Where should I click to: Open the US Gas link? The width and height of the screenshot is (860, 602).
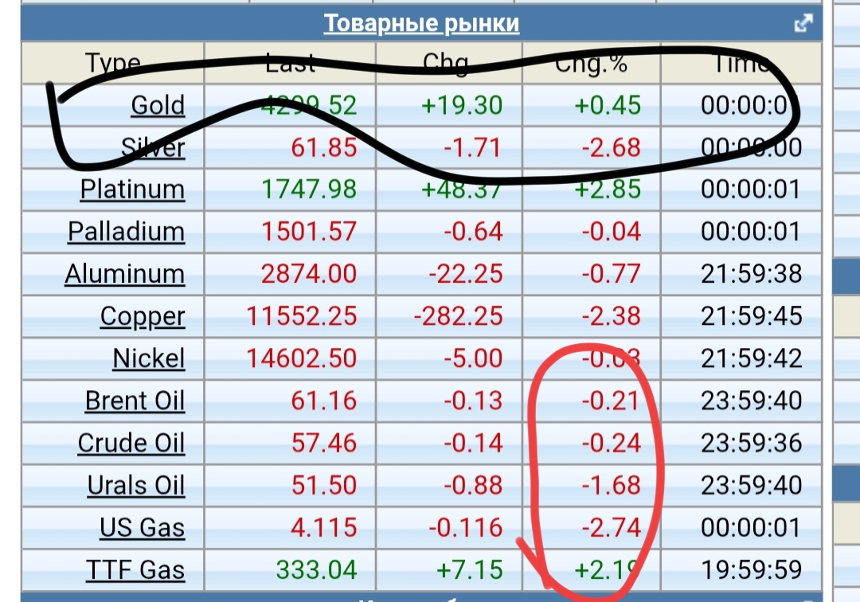point(142,527)
